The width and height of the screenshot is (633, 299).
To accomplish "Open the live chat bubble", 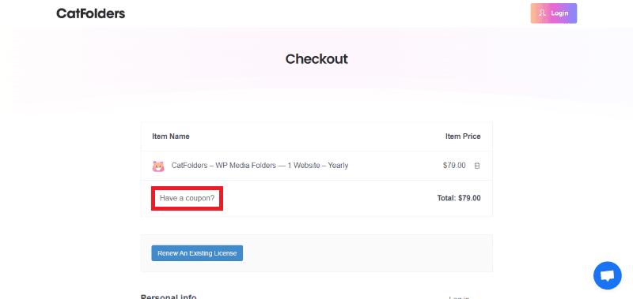I will point(607,275).
